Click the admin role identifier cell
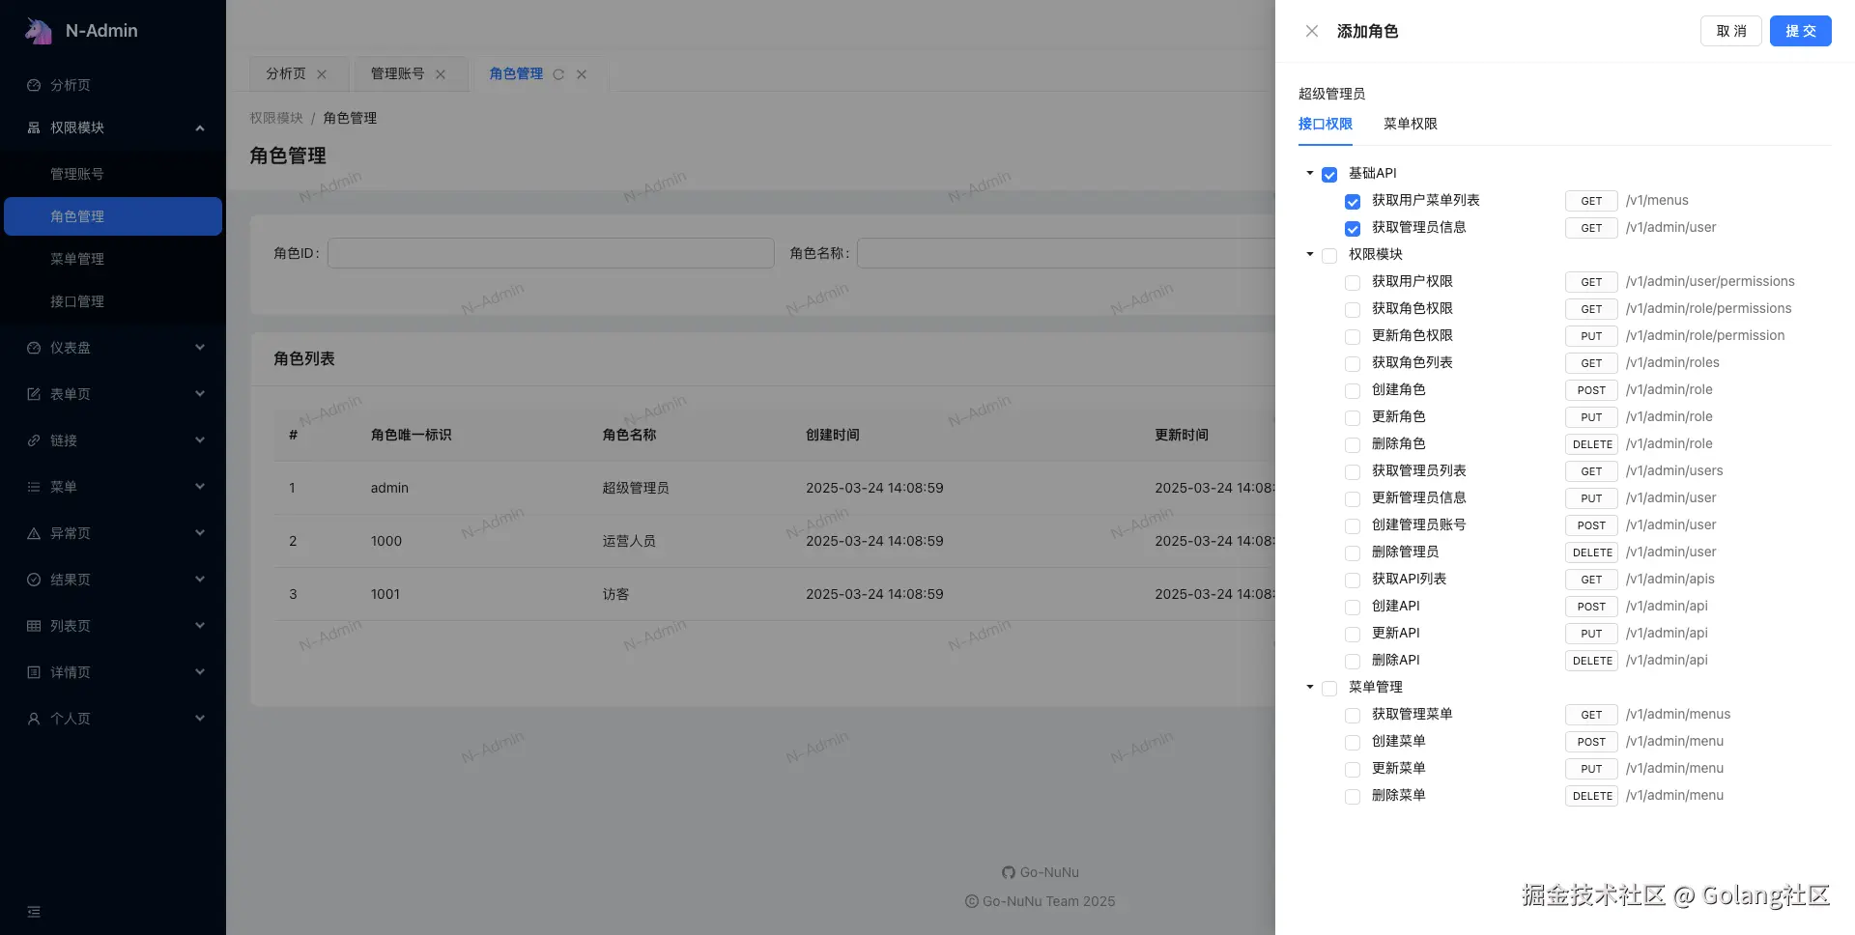 389,488
